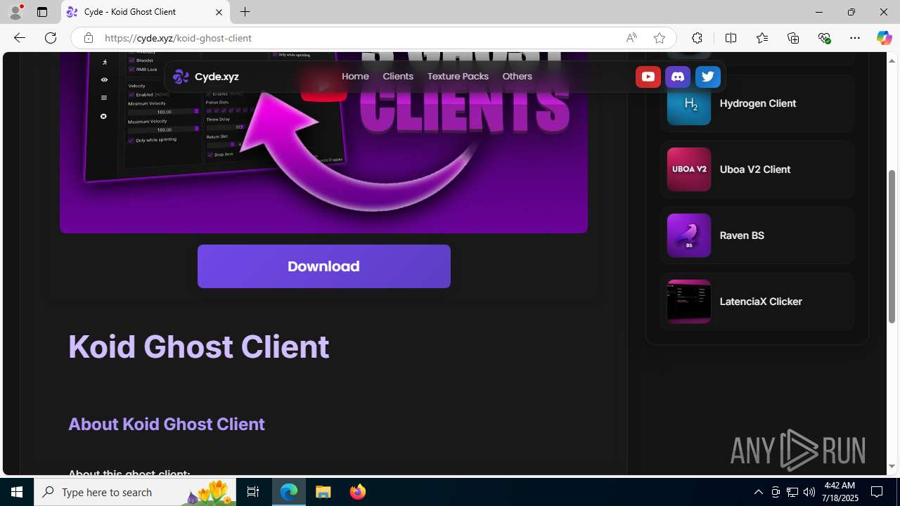This screenshot has height=506, width=900.
Task: Open the Discord link in site header
Action: coord(678,77)
